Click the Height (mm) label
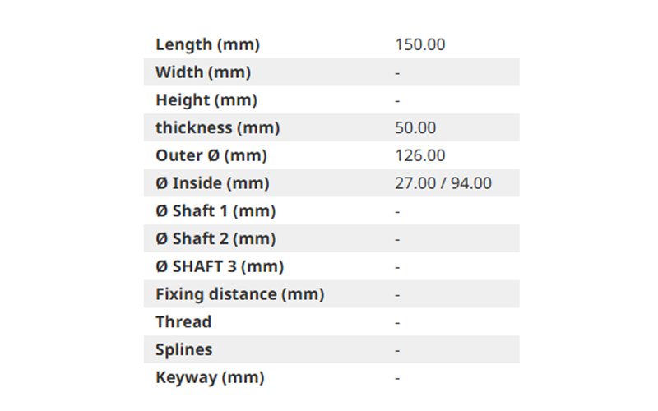Viewport: 658px width, 411px height. tap(206, 99)
